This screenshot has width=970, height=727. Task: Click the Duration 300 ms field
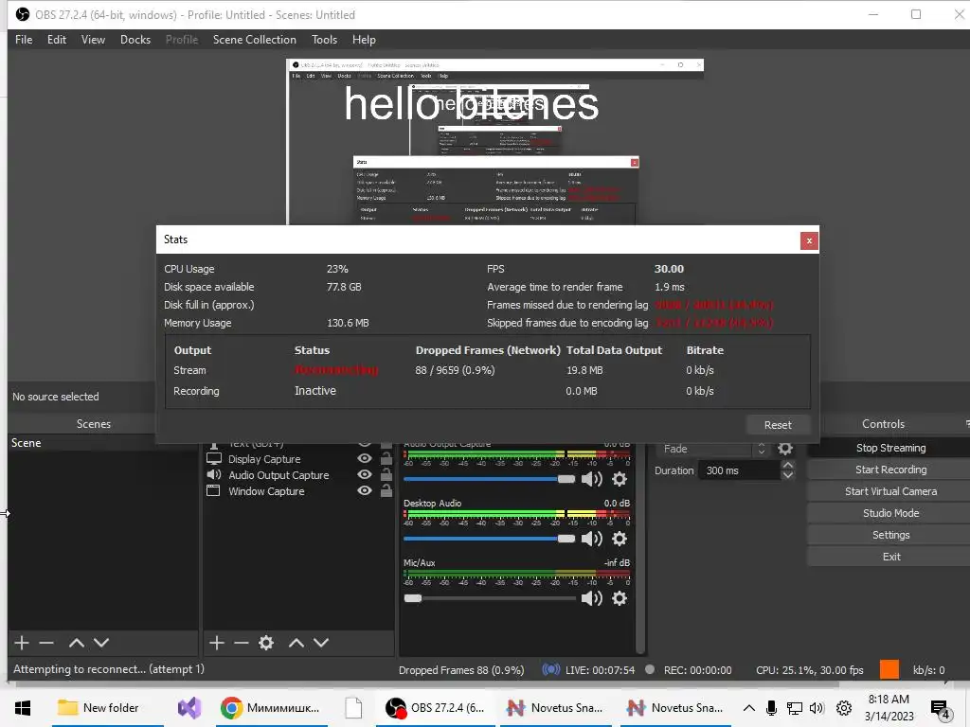pyautogui.click(x=739, y=470)
